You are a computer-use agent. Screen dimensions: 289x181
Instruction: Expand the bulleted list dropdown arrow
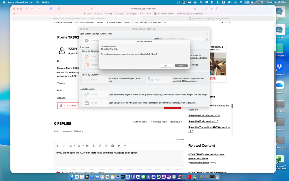[x=75, y=146]
